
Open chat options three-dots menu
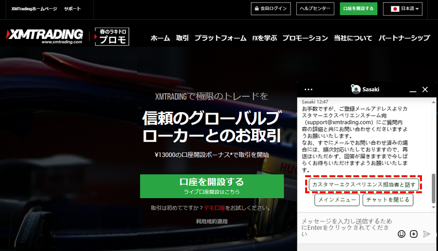pyautogui.click(x=309, y=89)
